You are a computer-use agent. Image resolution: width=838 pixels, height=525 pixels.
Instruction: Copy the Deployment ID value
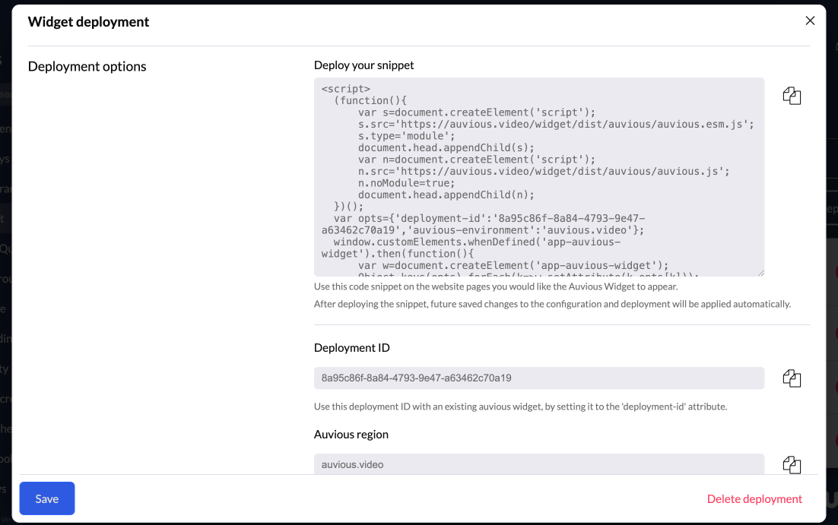(792, 378)
